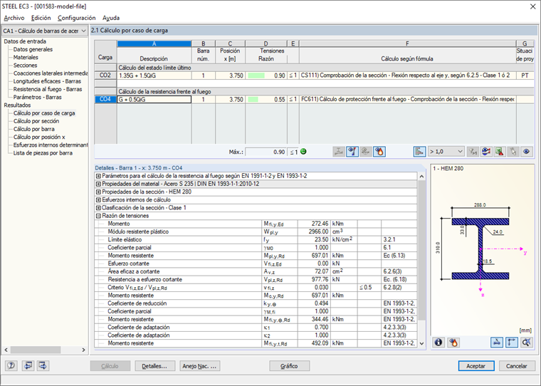The height and width of the screenshot is (386, 541).
Task: Open the '> 1,0' ratio filter dropdown
Action: [x=446, y=152]
